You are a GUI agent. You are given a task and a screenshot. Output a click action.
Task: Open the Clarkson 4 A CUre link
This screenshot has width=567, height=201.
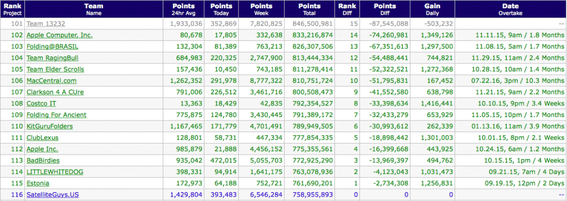pyautogui.click(x=55, y=92)
